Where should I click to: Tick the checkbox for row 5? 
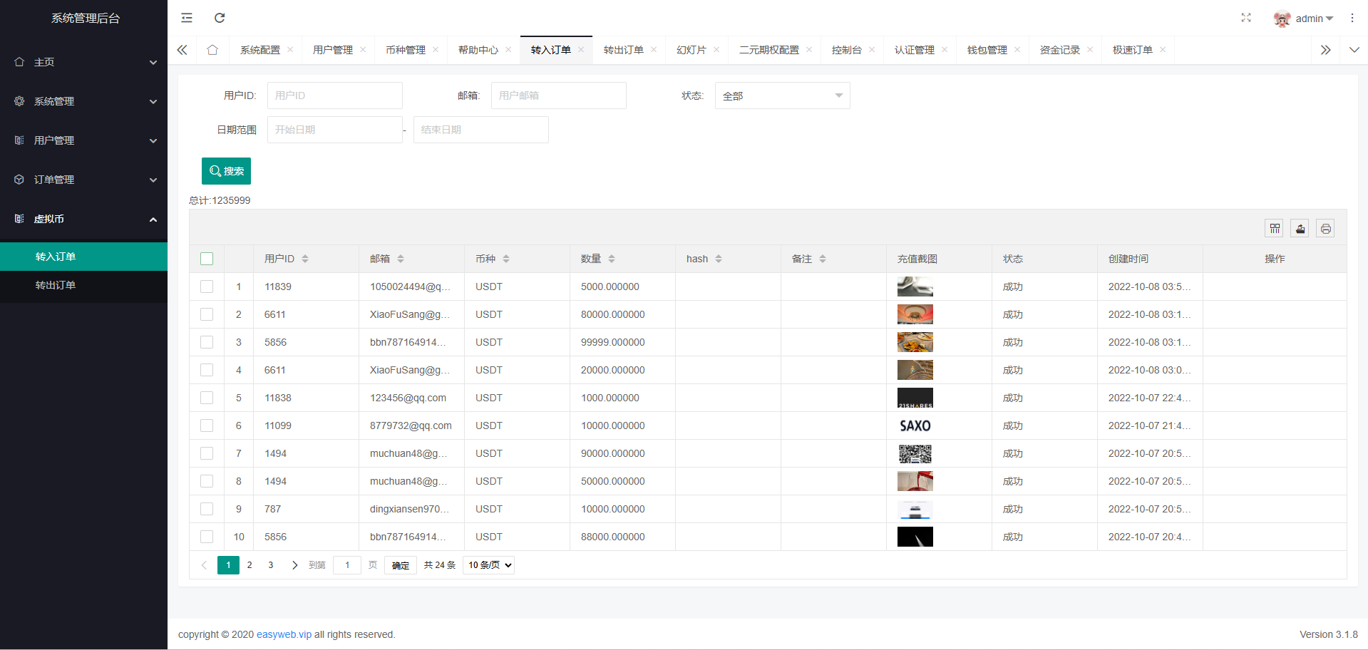click(x=207, y=398)
